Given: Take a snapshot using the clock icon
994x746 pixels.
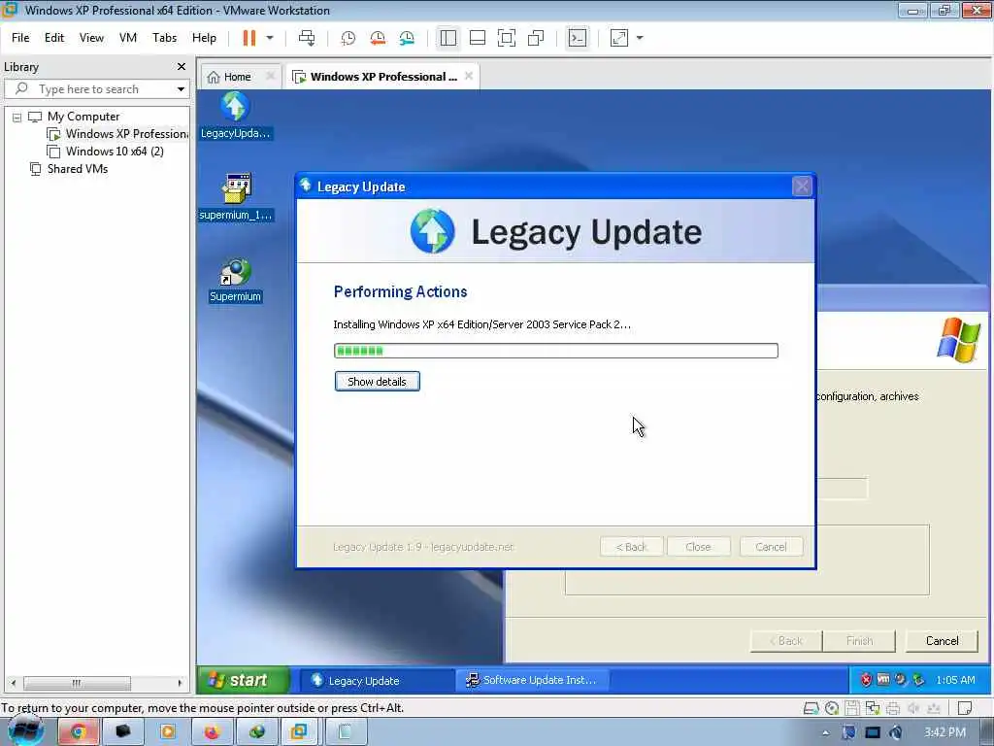Looking at the screenshot, I should (348, 38).
